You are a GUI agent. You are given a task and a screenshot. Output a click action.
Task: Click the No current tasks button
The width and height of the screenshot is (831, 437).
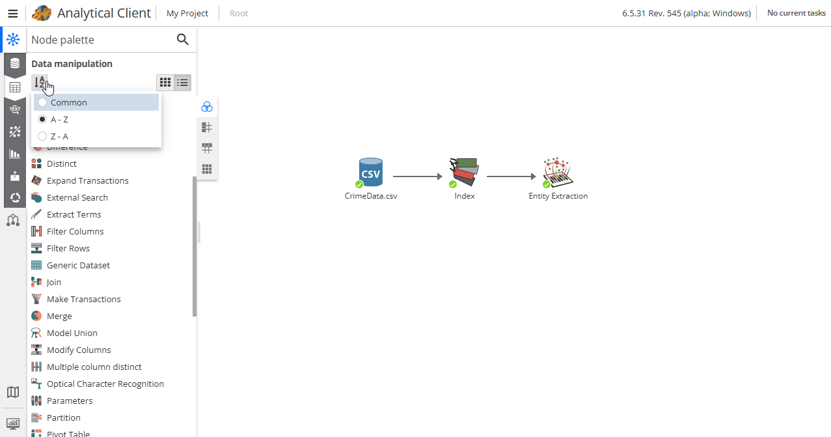point(796,13)
